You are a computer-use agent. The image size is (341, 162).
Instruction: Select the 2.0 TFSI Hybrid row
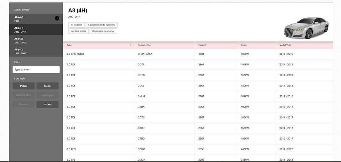198,54
